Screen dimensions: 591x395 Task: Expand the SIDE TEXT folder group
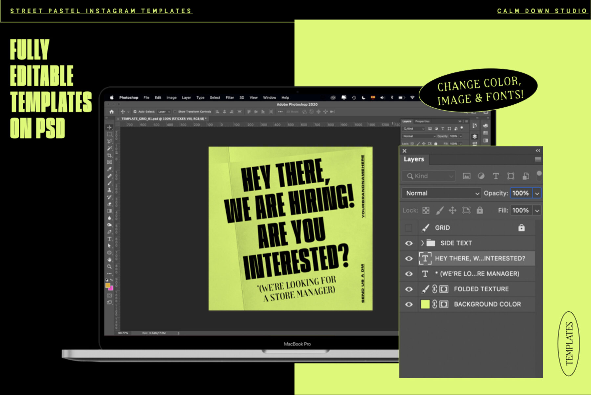[x=423, y=243]
